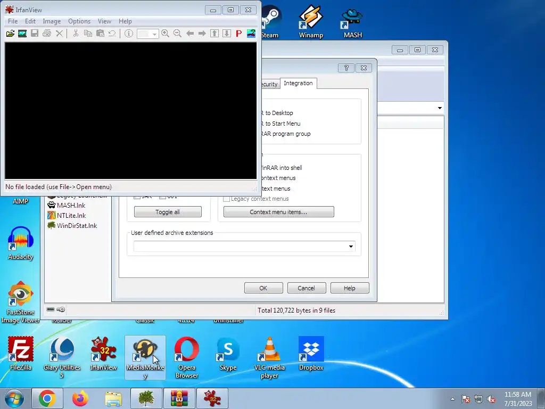Open the Windows Start button
Image resolution: width=545 pixels, height=409 pixels.
coord(14,398)
